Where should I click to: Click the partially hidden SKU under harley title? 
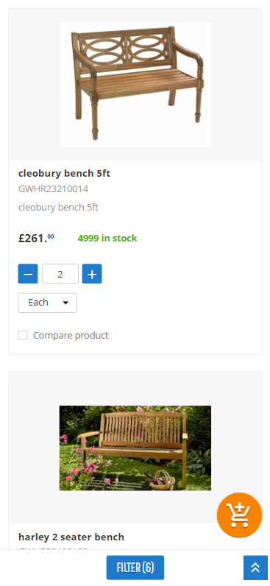coord(54,548)
